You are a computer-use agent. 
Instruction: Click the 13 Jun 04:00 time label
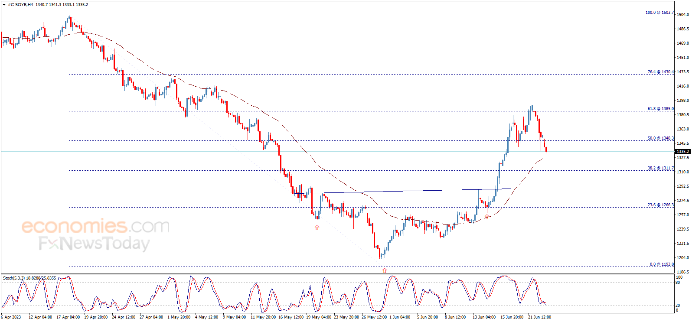(484, 317)
